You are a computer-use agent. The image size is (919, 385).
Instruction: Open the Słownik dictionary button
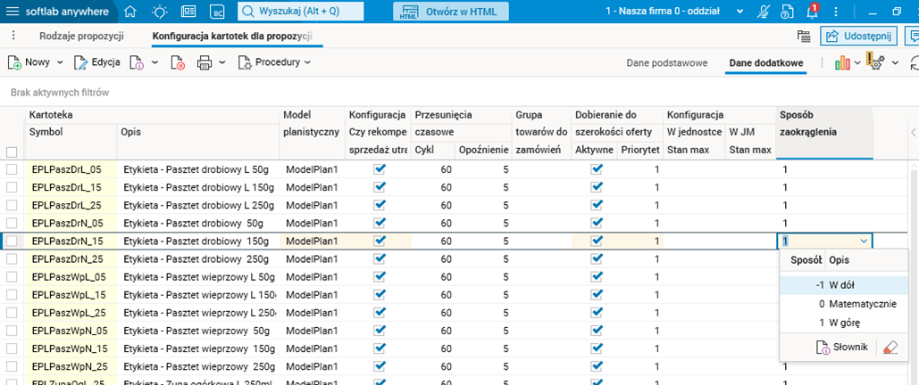coord(841,348)
